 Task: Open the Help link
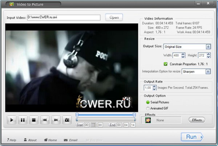(12, 140)
